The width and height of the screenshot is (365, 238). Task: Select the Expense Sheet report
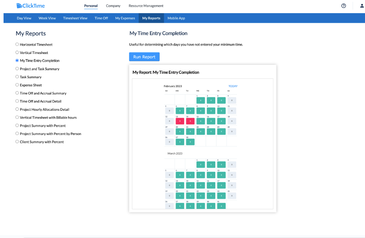point(17,85)
